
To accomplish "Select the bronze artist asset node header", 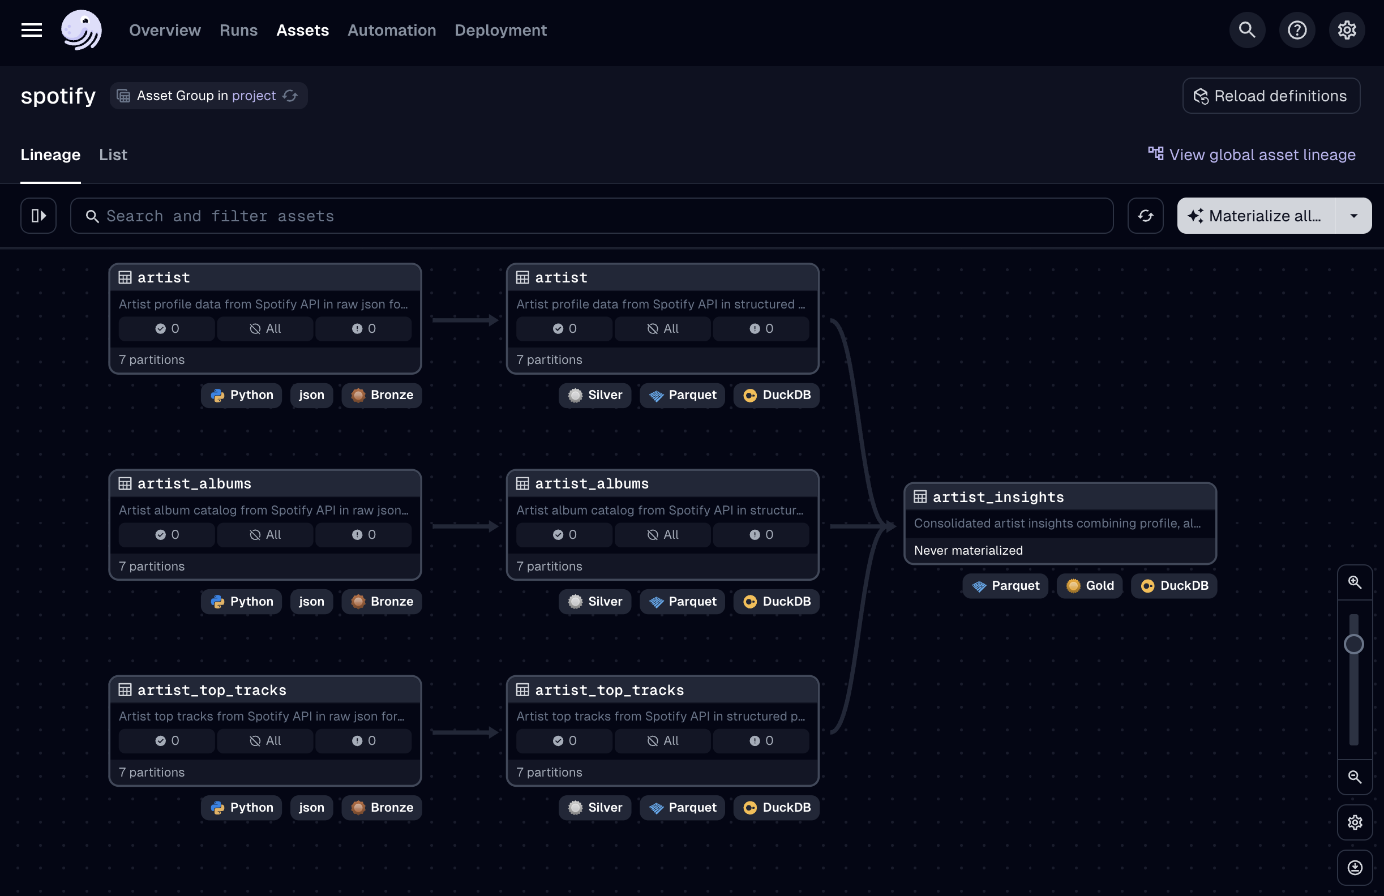I will (264, 278).
